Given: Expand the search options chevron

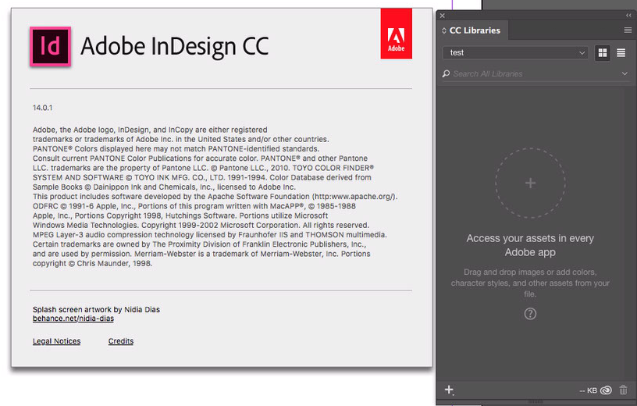Looking at the screenshot, I should click(x=625, y=73).
